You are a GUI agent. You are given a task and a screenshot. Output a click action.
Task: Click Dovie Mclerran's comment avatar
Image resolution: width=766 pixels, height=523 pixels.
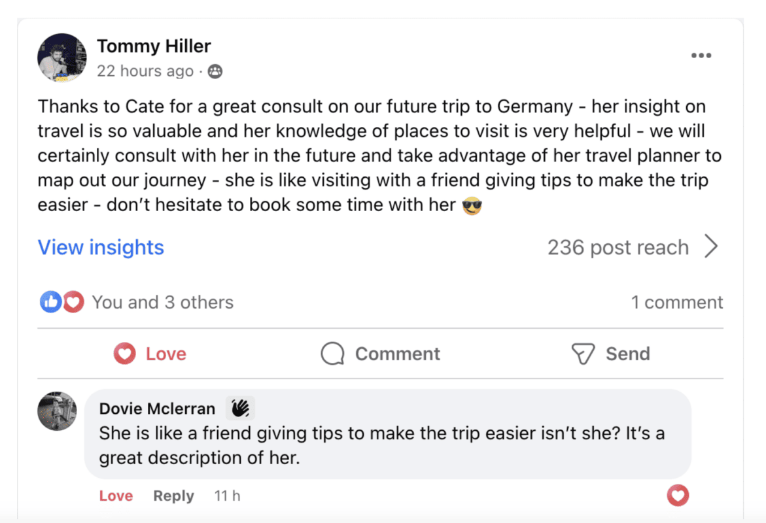pos(57,411)
